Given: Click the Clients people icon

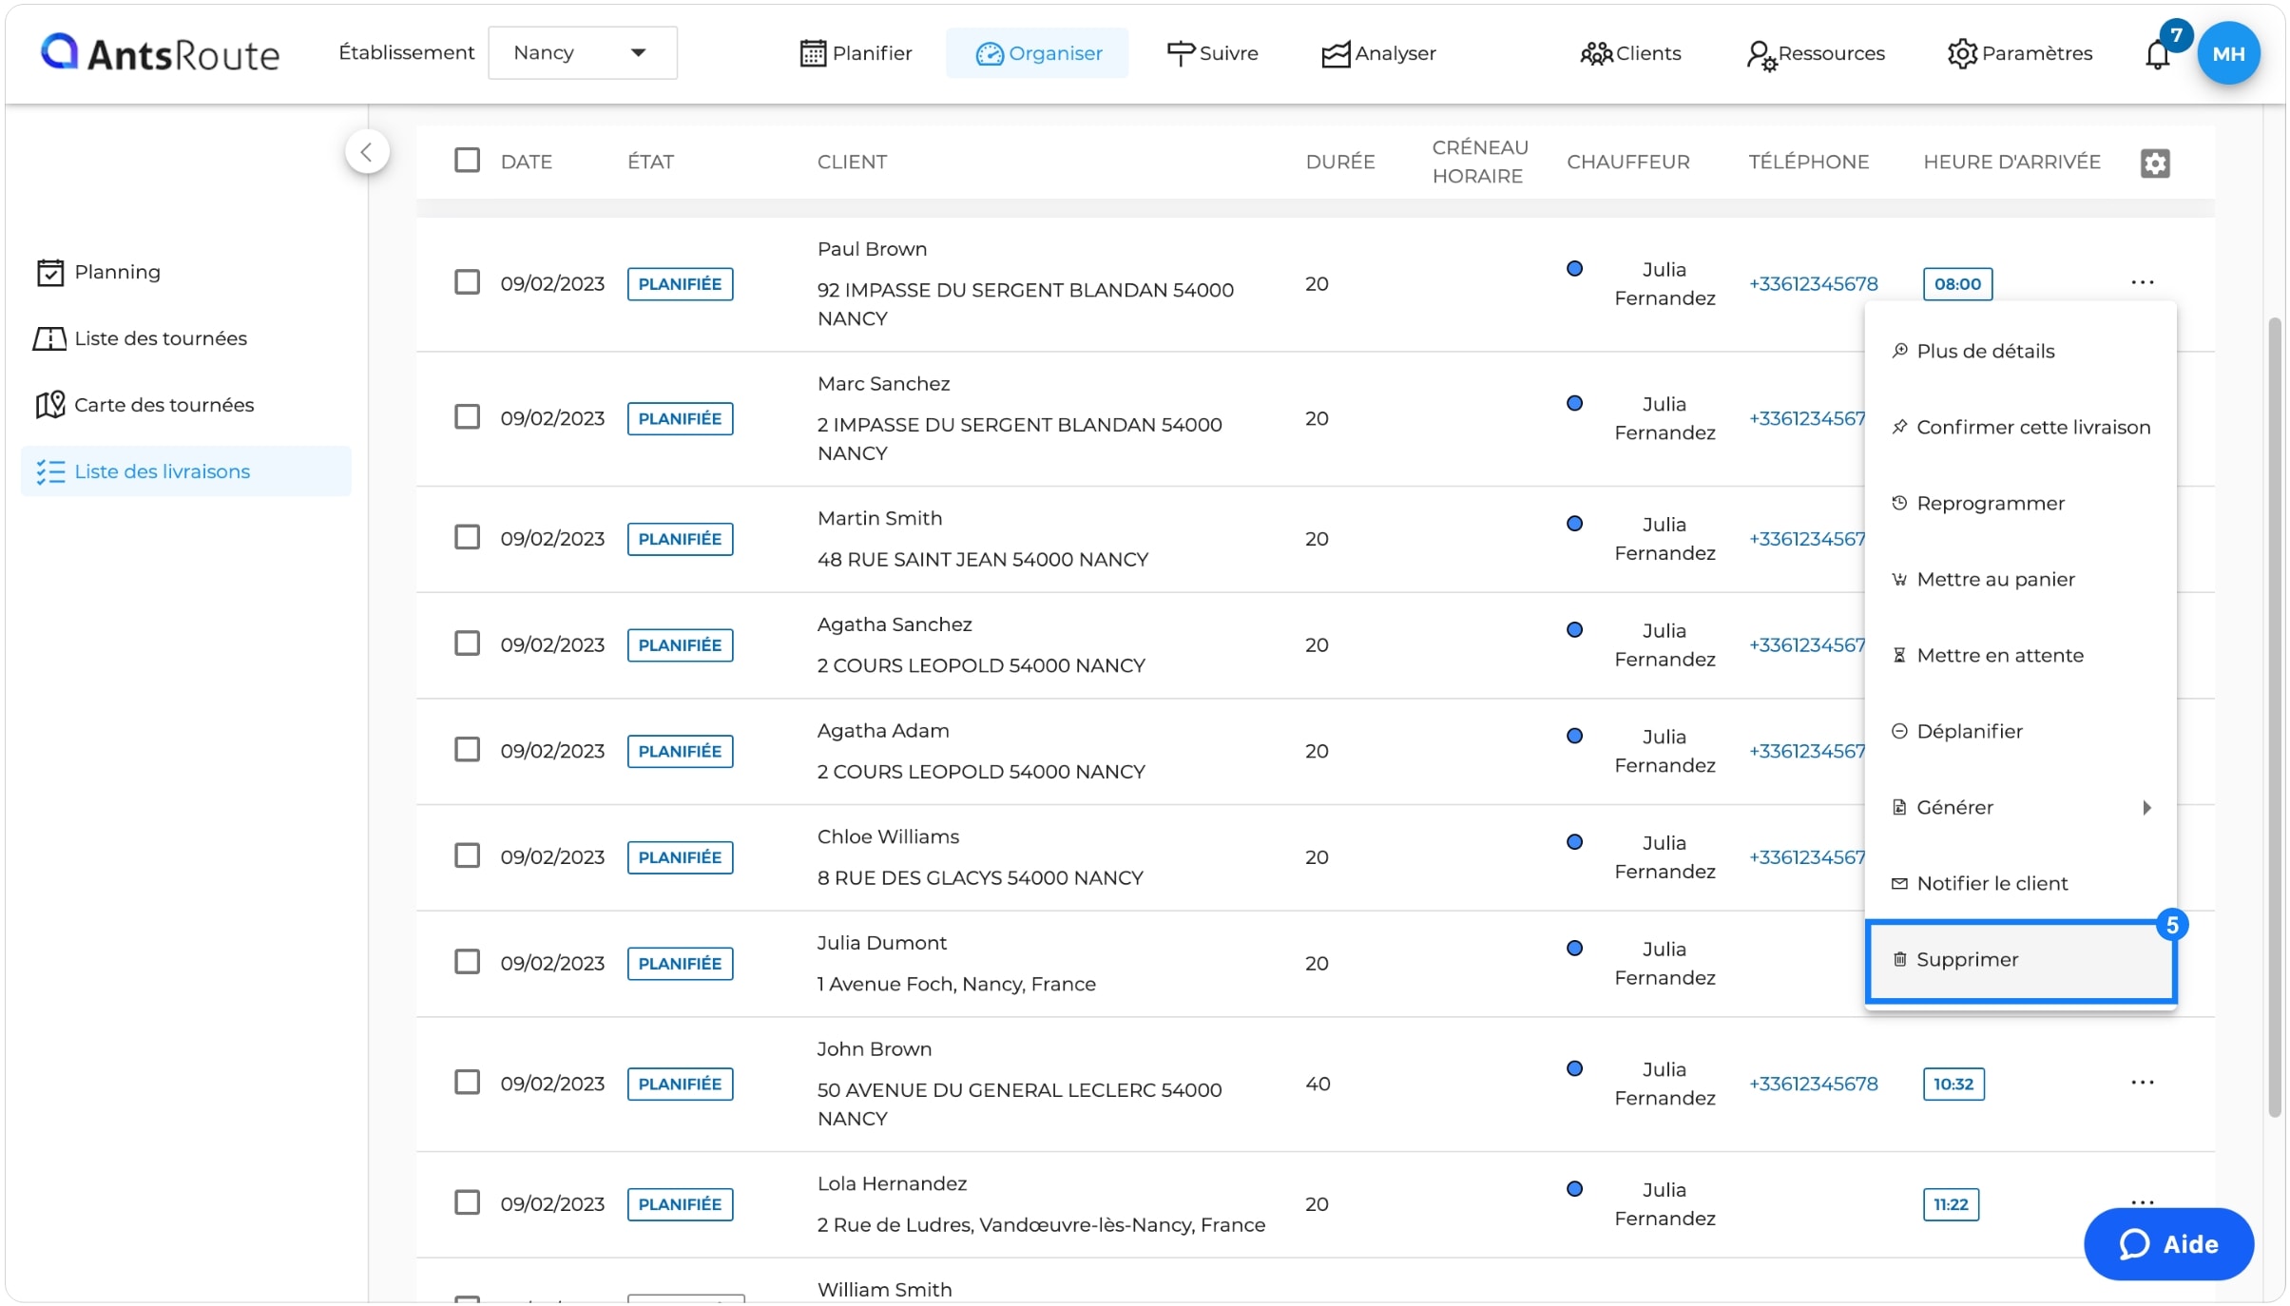Looking at the screenshot, I should pos(1596,53).
